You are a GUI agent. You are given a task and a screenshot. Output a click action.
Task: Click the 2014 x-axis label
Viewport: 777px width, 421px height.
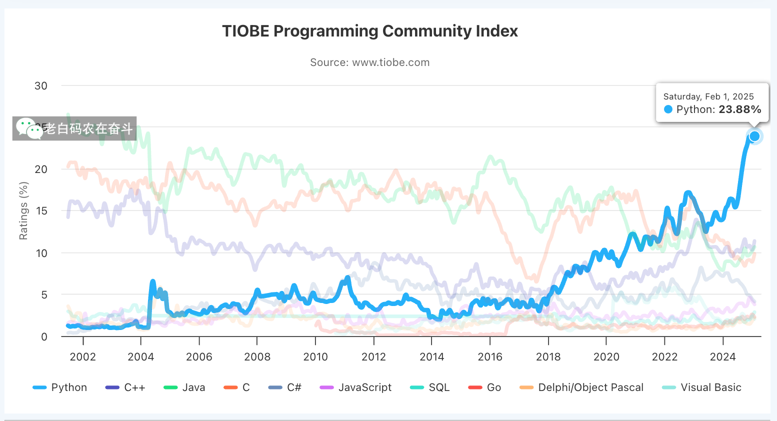pyautogui.click(x=432, y=357)
